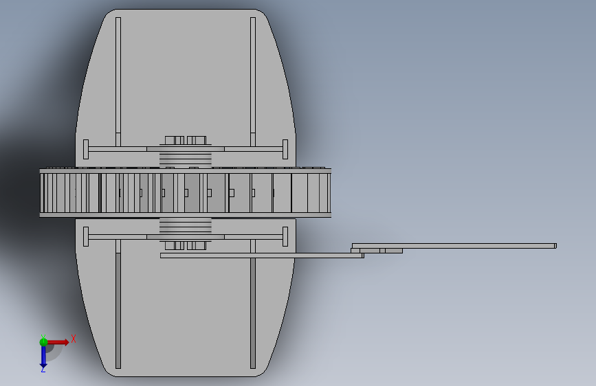Click the green Y axis ball of the triad
This screenshot has height=386, width=596.
pos(43,342)
